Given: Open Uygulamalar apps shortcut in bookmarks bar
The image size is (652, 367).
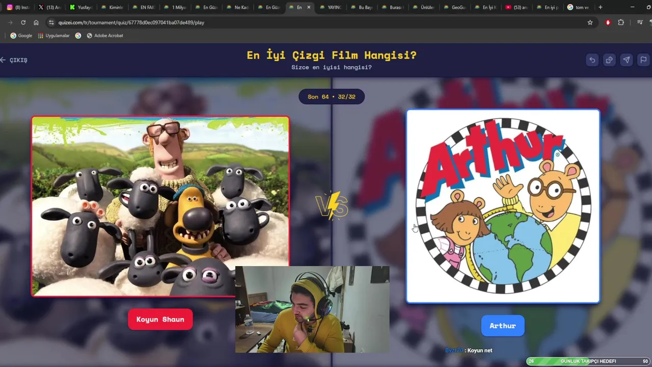Looking at the screenshot, I should click(53, 36).
